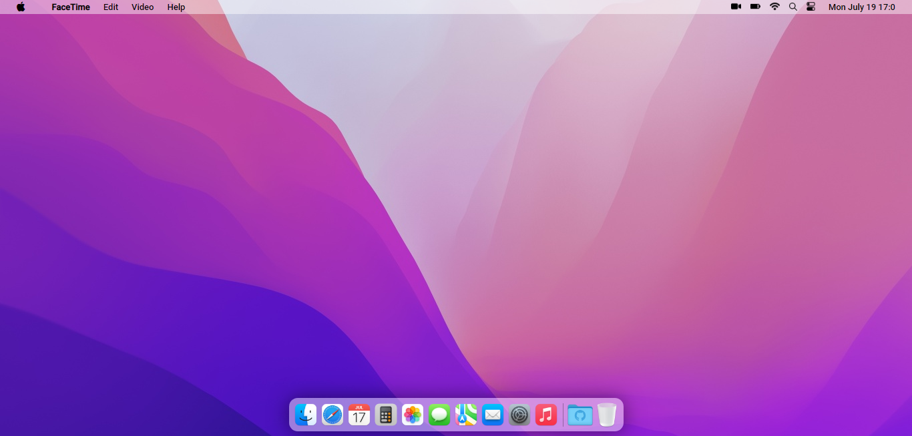Screen dimensions: 912x436
Task: Open Finder from the dock
Action: click(306, 415)
